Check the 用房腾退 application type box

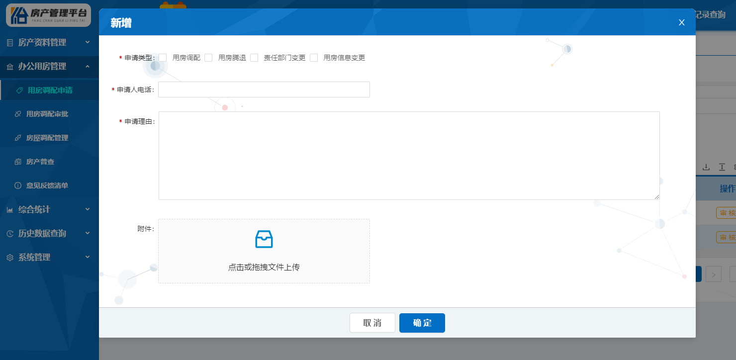[x=208, y=58]
